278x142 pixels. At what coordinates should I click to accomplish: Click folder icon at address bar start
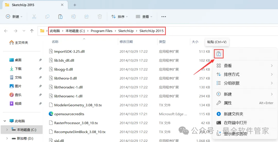coord(42,31)
